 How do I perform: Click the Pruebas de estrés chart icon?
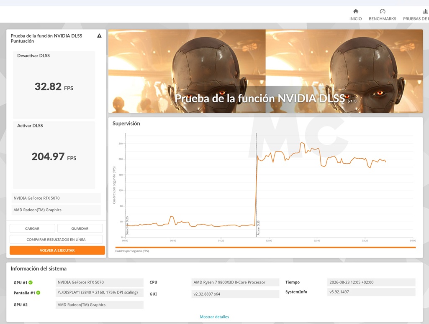point(425,11)
